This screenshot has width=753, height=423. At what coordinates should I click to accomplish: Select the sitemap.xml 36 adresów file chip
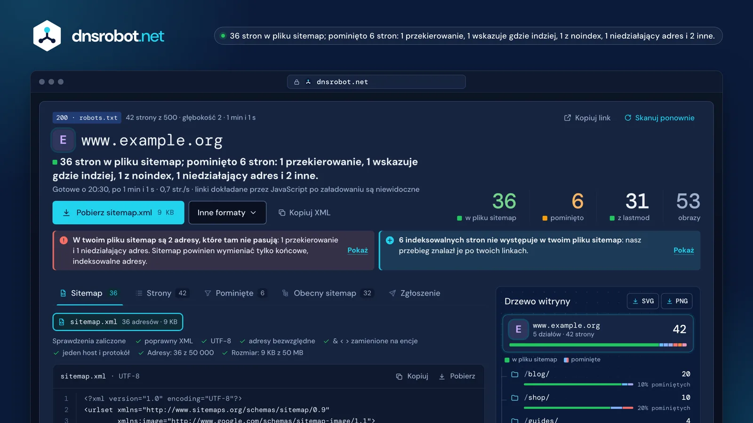click(118, 322)
